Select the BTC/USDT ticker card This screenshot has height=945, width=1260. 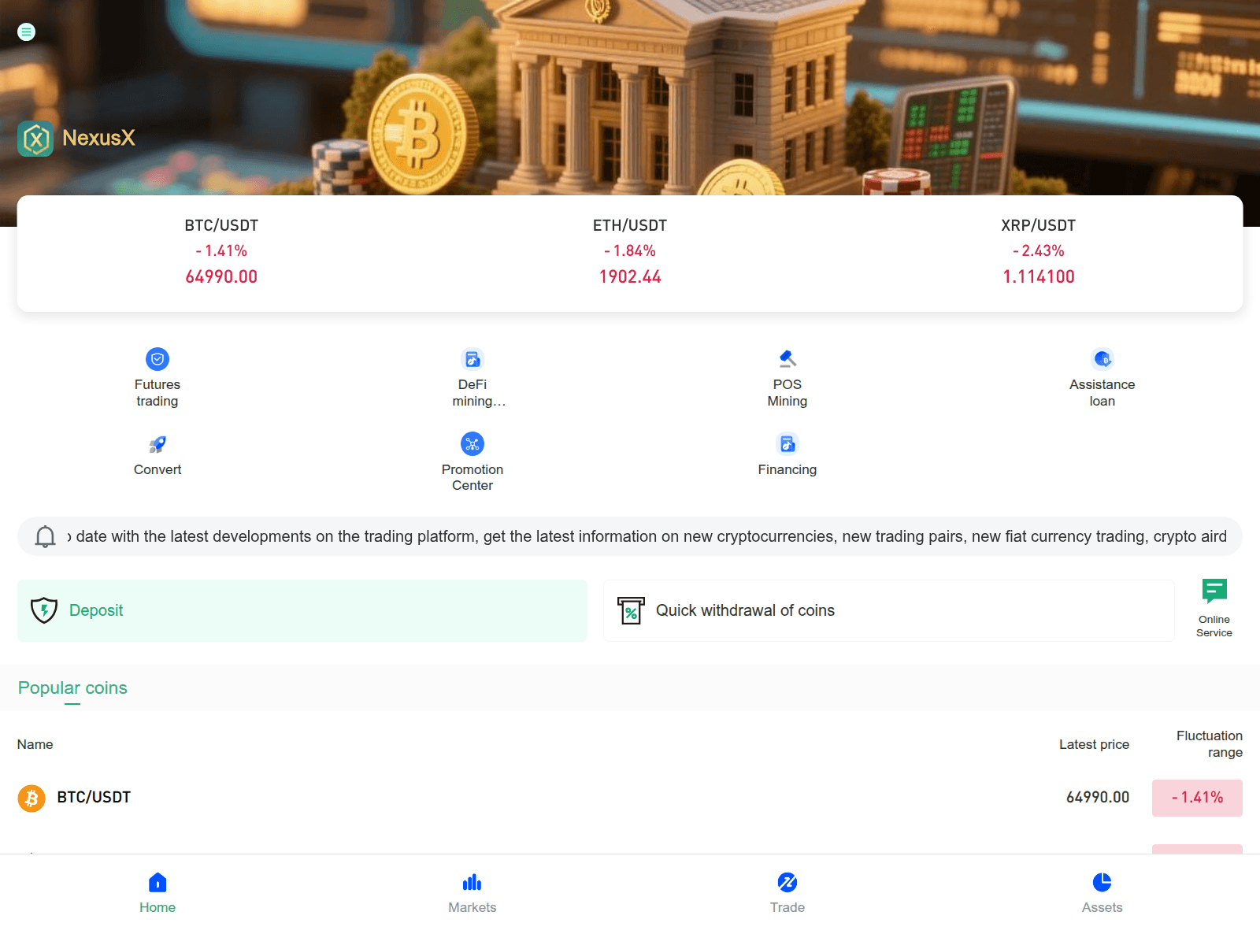coord(221,252)
